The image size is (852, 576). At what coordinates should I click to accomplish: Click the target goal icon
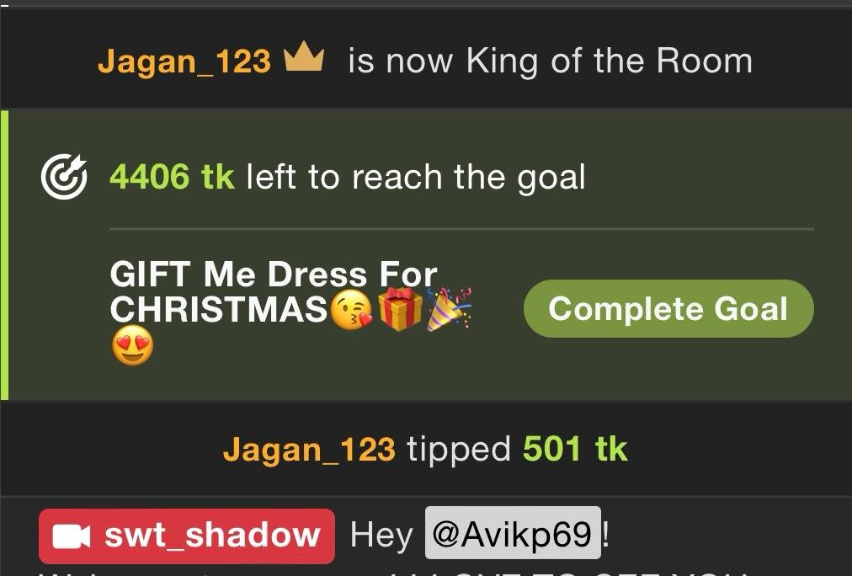click(64, 177)
